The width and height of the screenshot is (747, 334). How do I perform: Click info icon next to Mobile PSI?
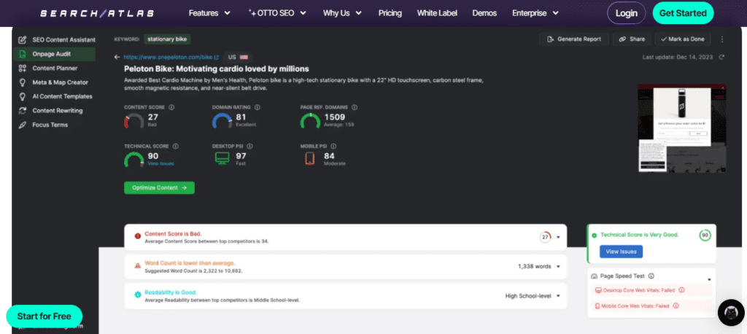333,147
